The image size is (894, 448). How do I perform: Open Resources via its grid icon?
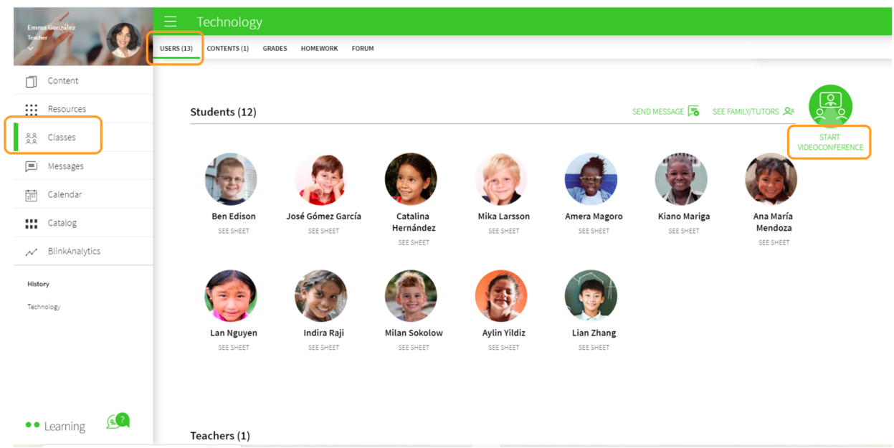coord(32,110)
